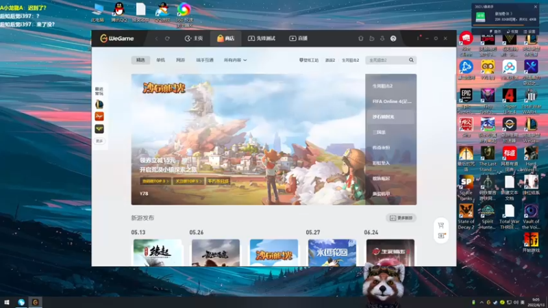This screenshot has width=548, height=308.
Task: Open 360 browser colorful desktop icon
Action: [x=184, y=14]
